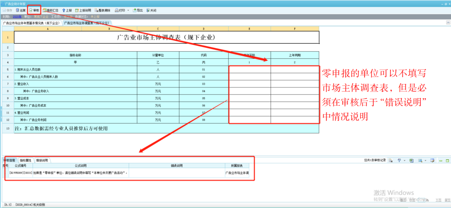Viewport: 451px width, 208px height.
Task: Select row 5 header
Action: pyautogui.click(x=8, y=69)
